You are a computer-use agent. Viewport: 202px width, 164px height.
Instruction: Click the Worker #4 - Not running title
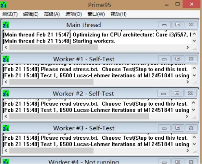(83, 162)
